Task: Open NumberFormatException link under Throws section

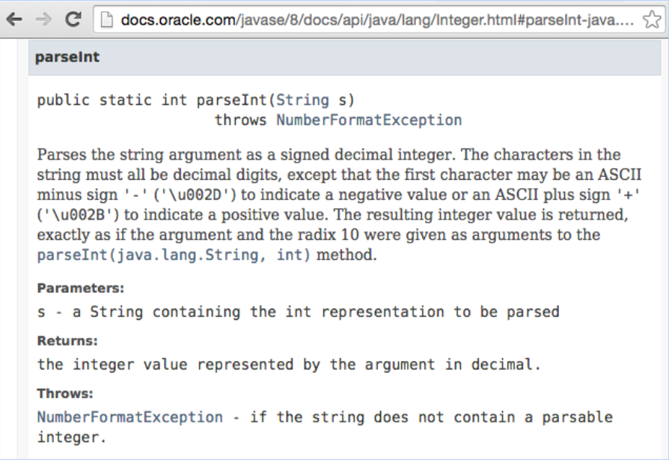Action: (x=130, y=417)
